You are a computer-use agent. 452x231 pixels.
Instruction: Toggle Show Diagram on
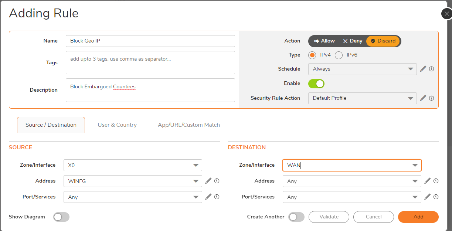[61, 217]
